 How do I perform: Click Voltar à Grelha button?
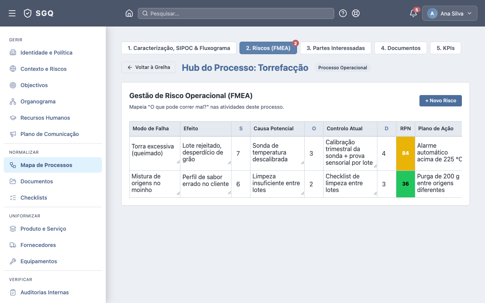coord(149,67)
